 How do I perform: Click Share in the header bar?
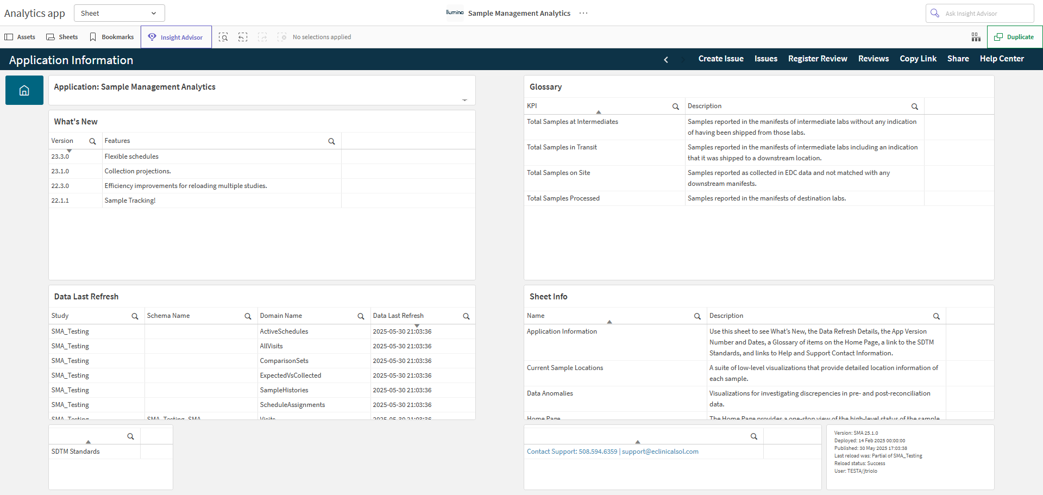(958, 59)
